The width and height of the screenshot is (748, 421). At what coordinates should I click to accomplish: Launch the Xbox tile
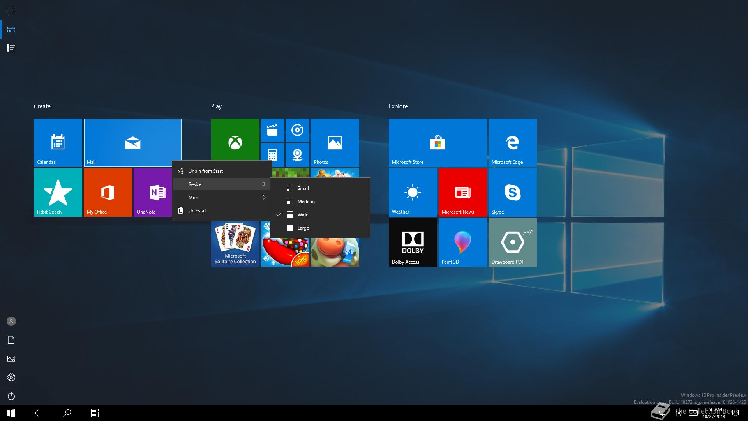click(235, 140)
